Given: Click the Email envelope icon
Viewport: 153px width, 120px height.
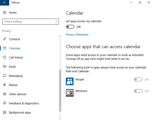Looking at the screenshot, I should pos(5,66).
